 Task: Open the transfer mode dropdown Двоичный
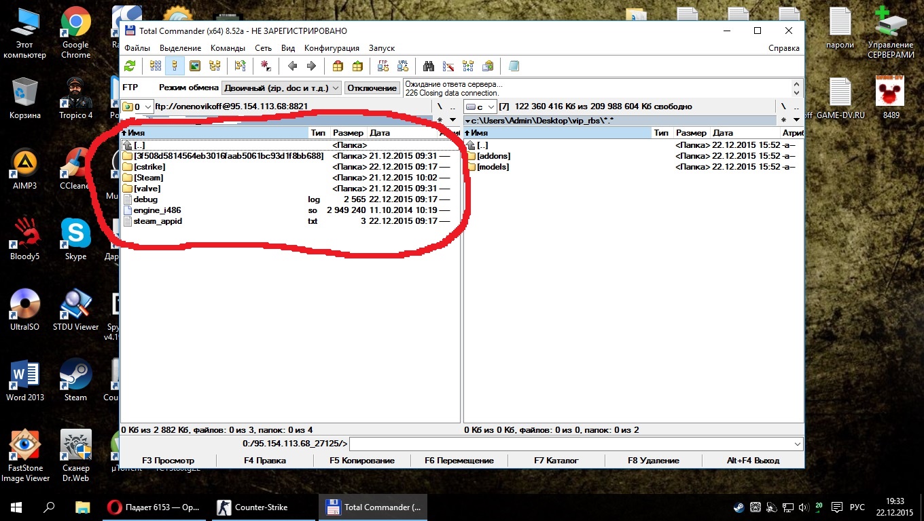(x=281, y=88)
